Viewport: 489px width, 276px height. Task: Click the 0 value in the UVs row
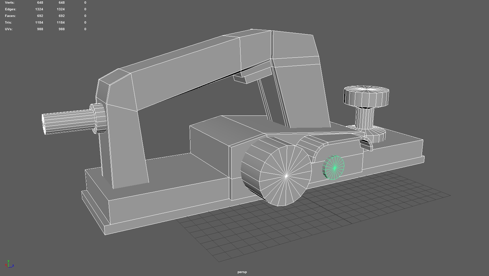coord(85,29)
